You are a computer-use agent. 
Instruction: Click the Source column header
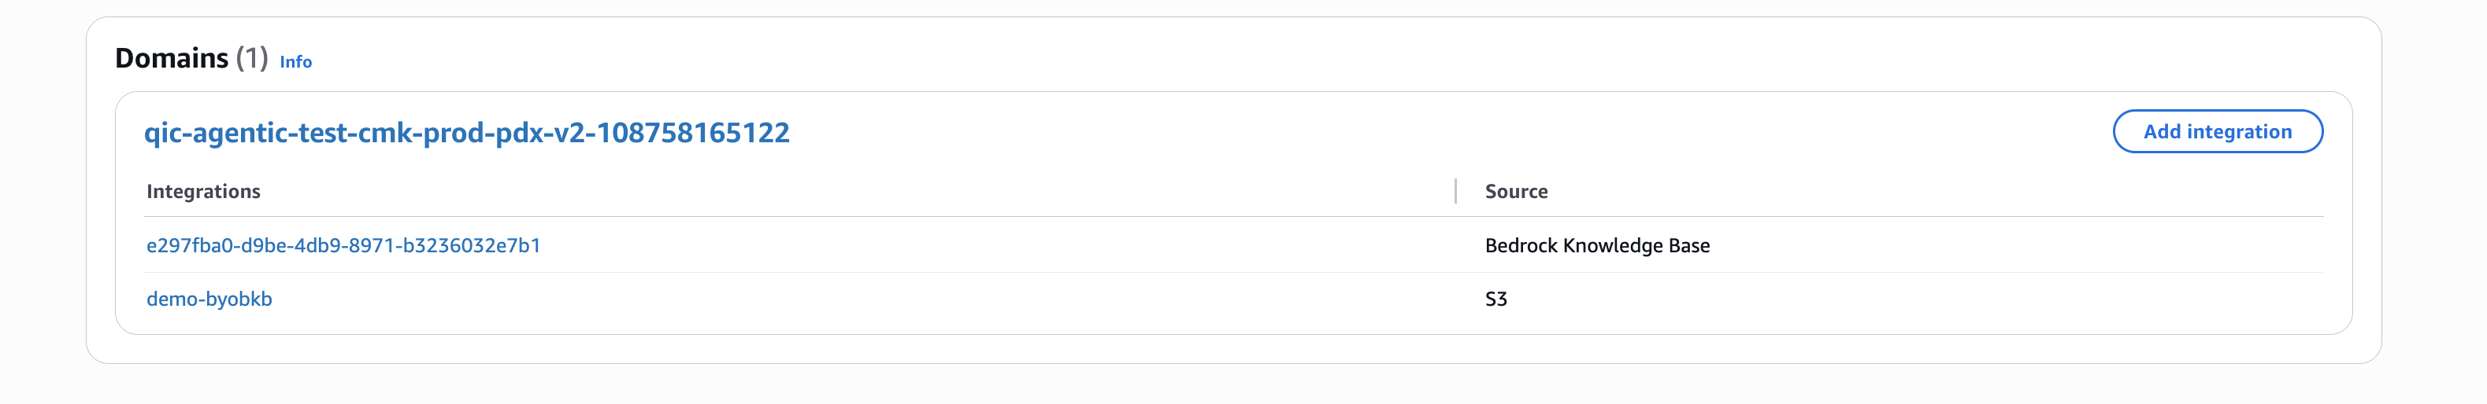1516,192
